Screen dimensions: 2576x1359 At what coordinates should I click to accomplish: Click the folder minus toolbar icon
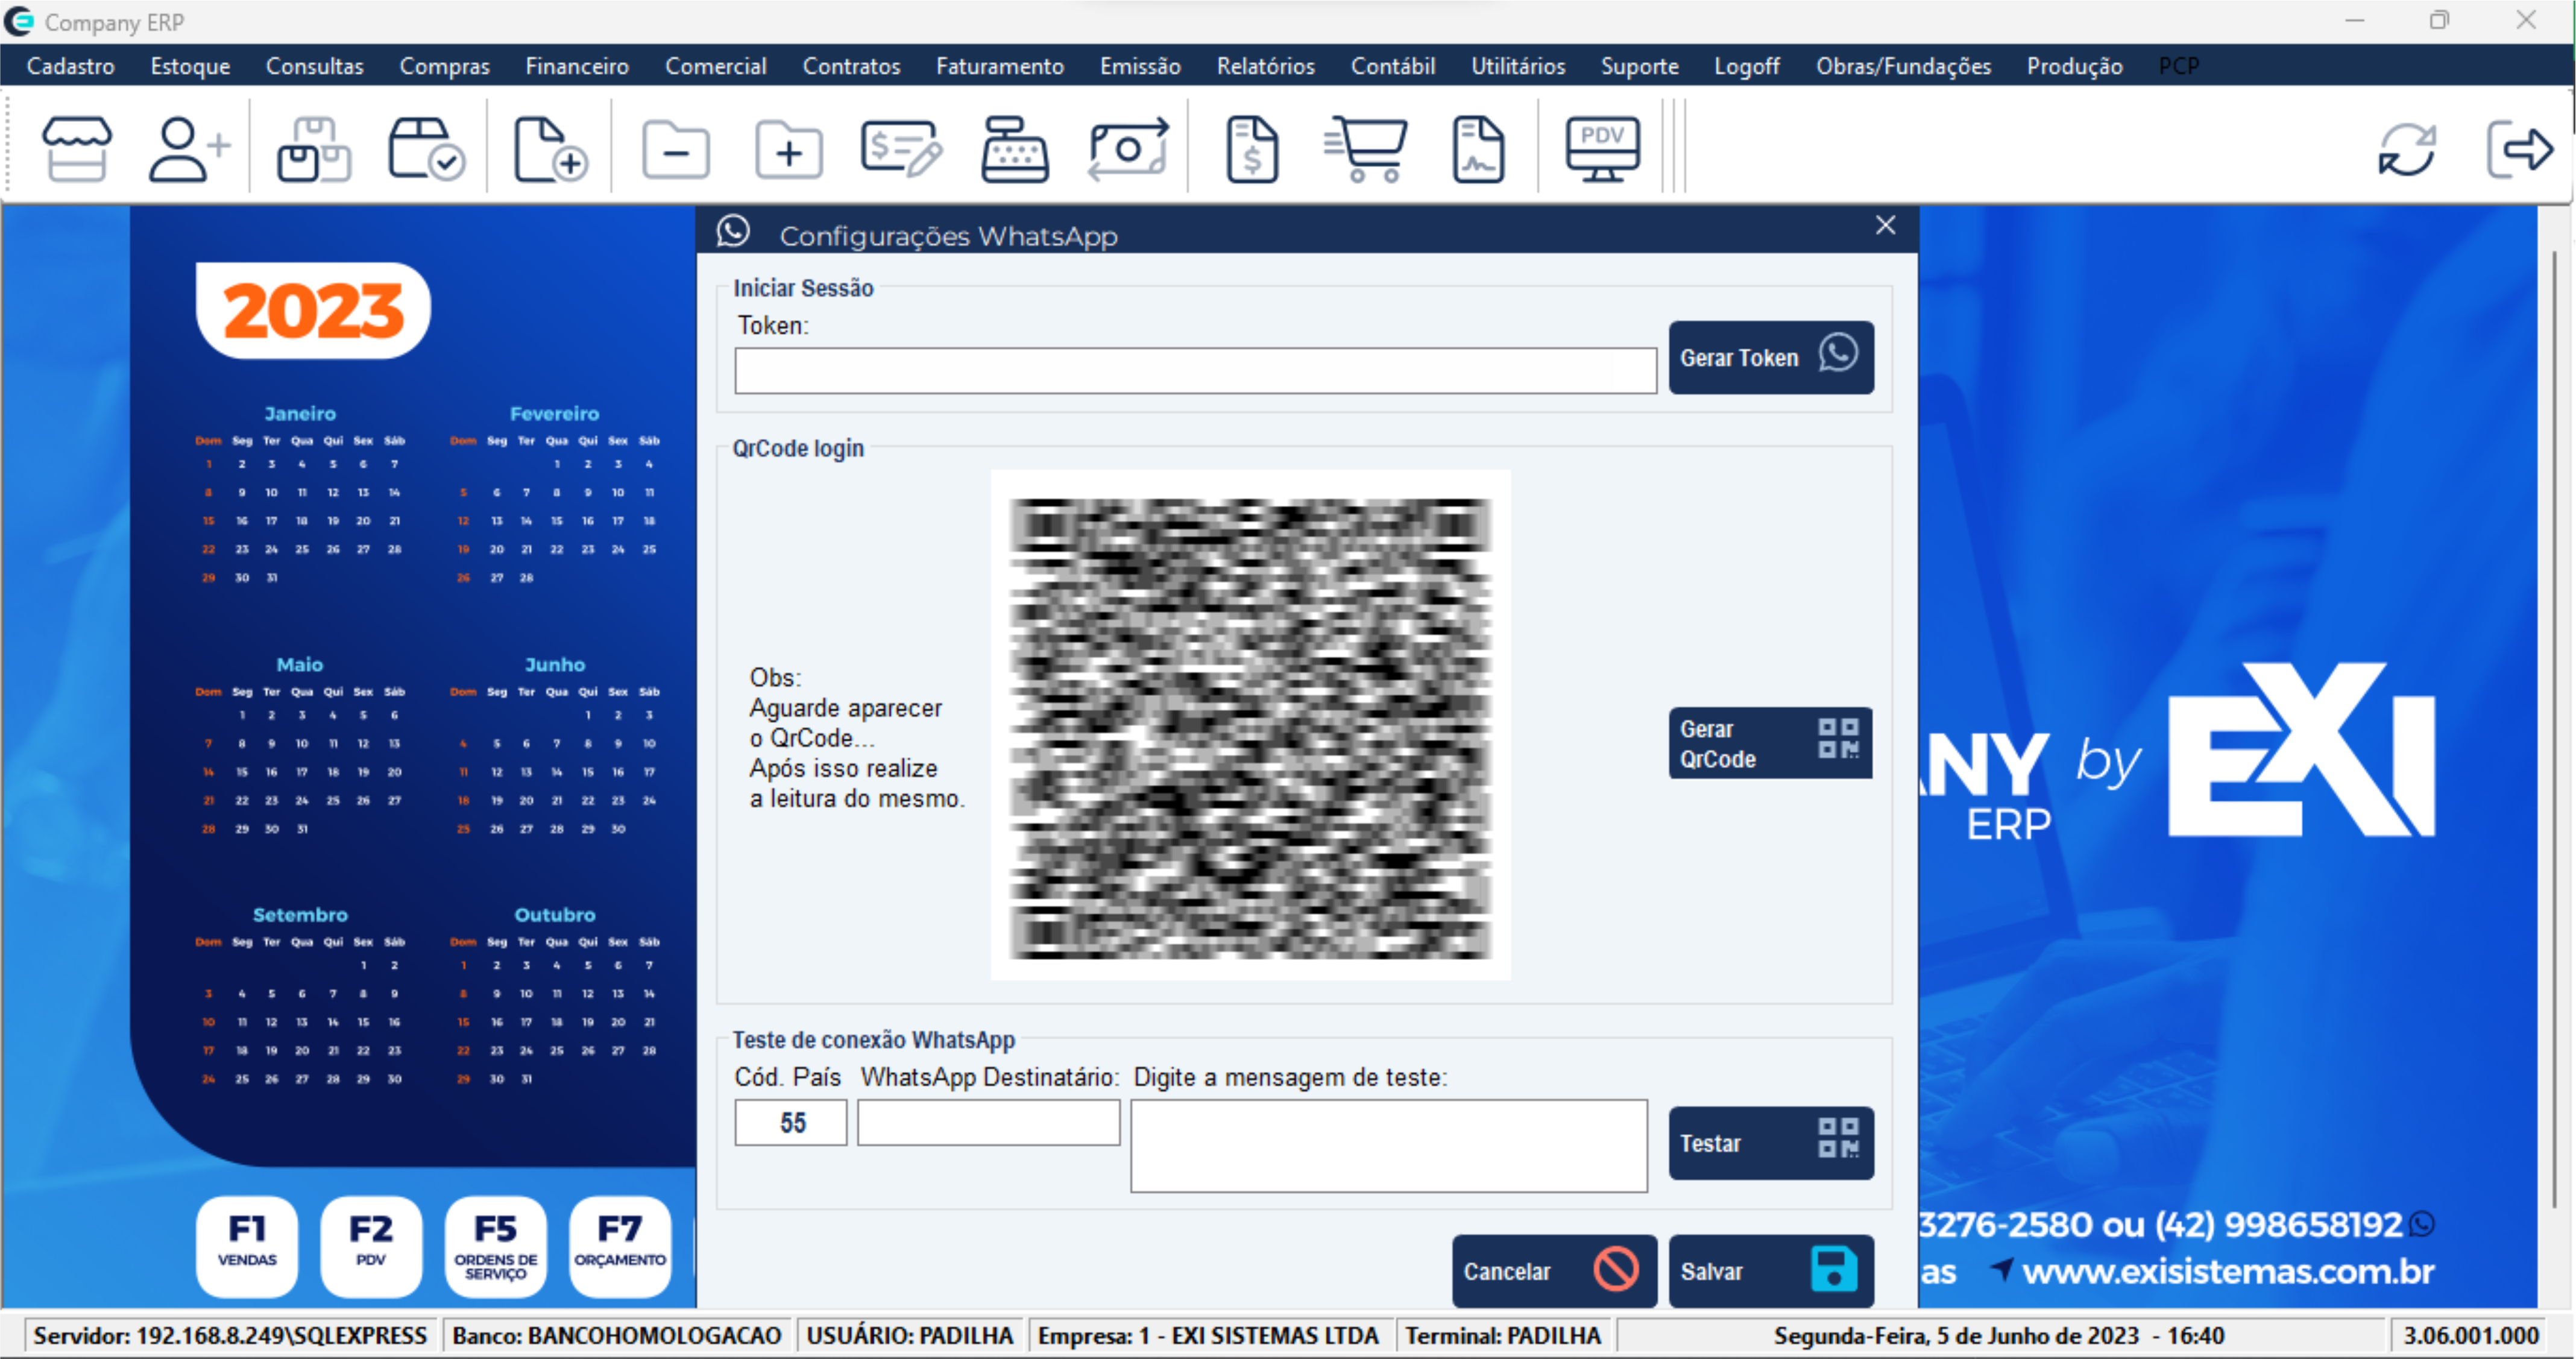point(676,151)
